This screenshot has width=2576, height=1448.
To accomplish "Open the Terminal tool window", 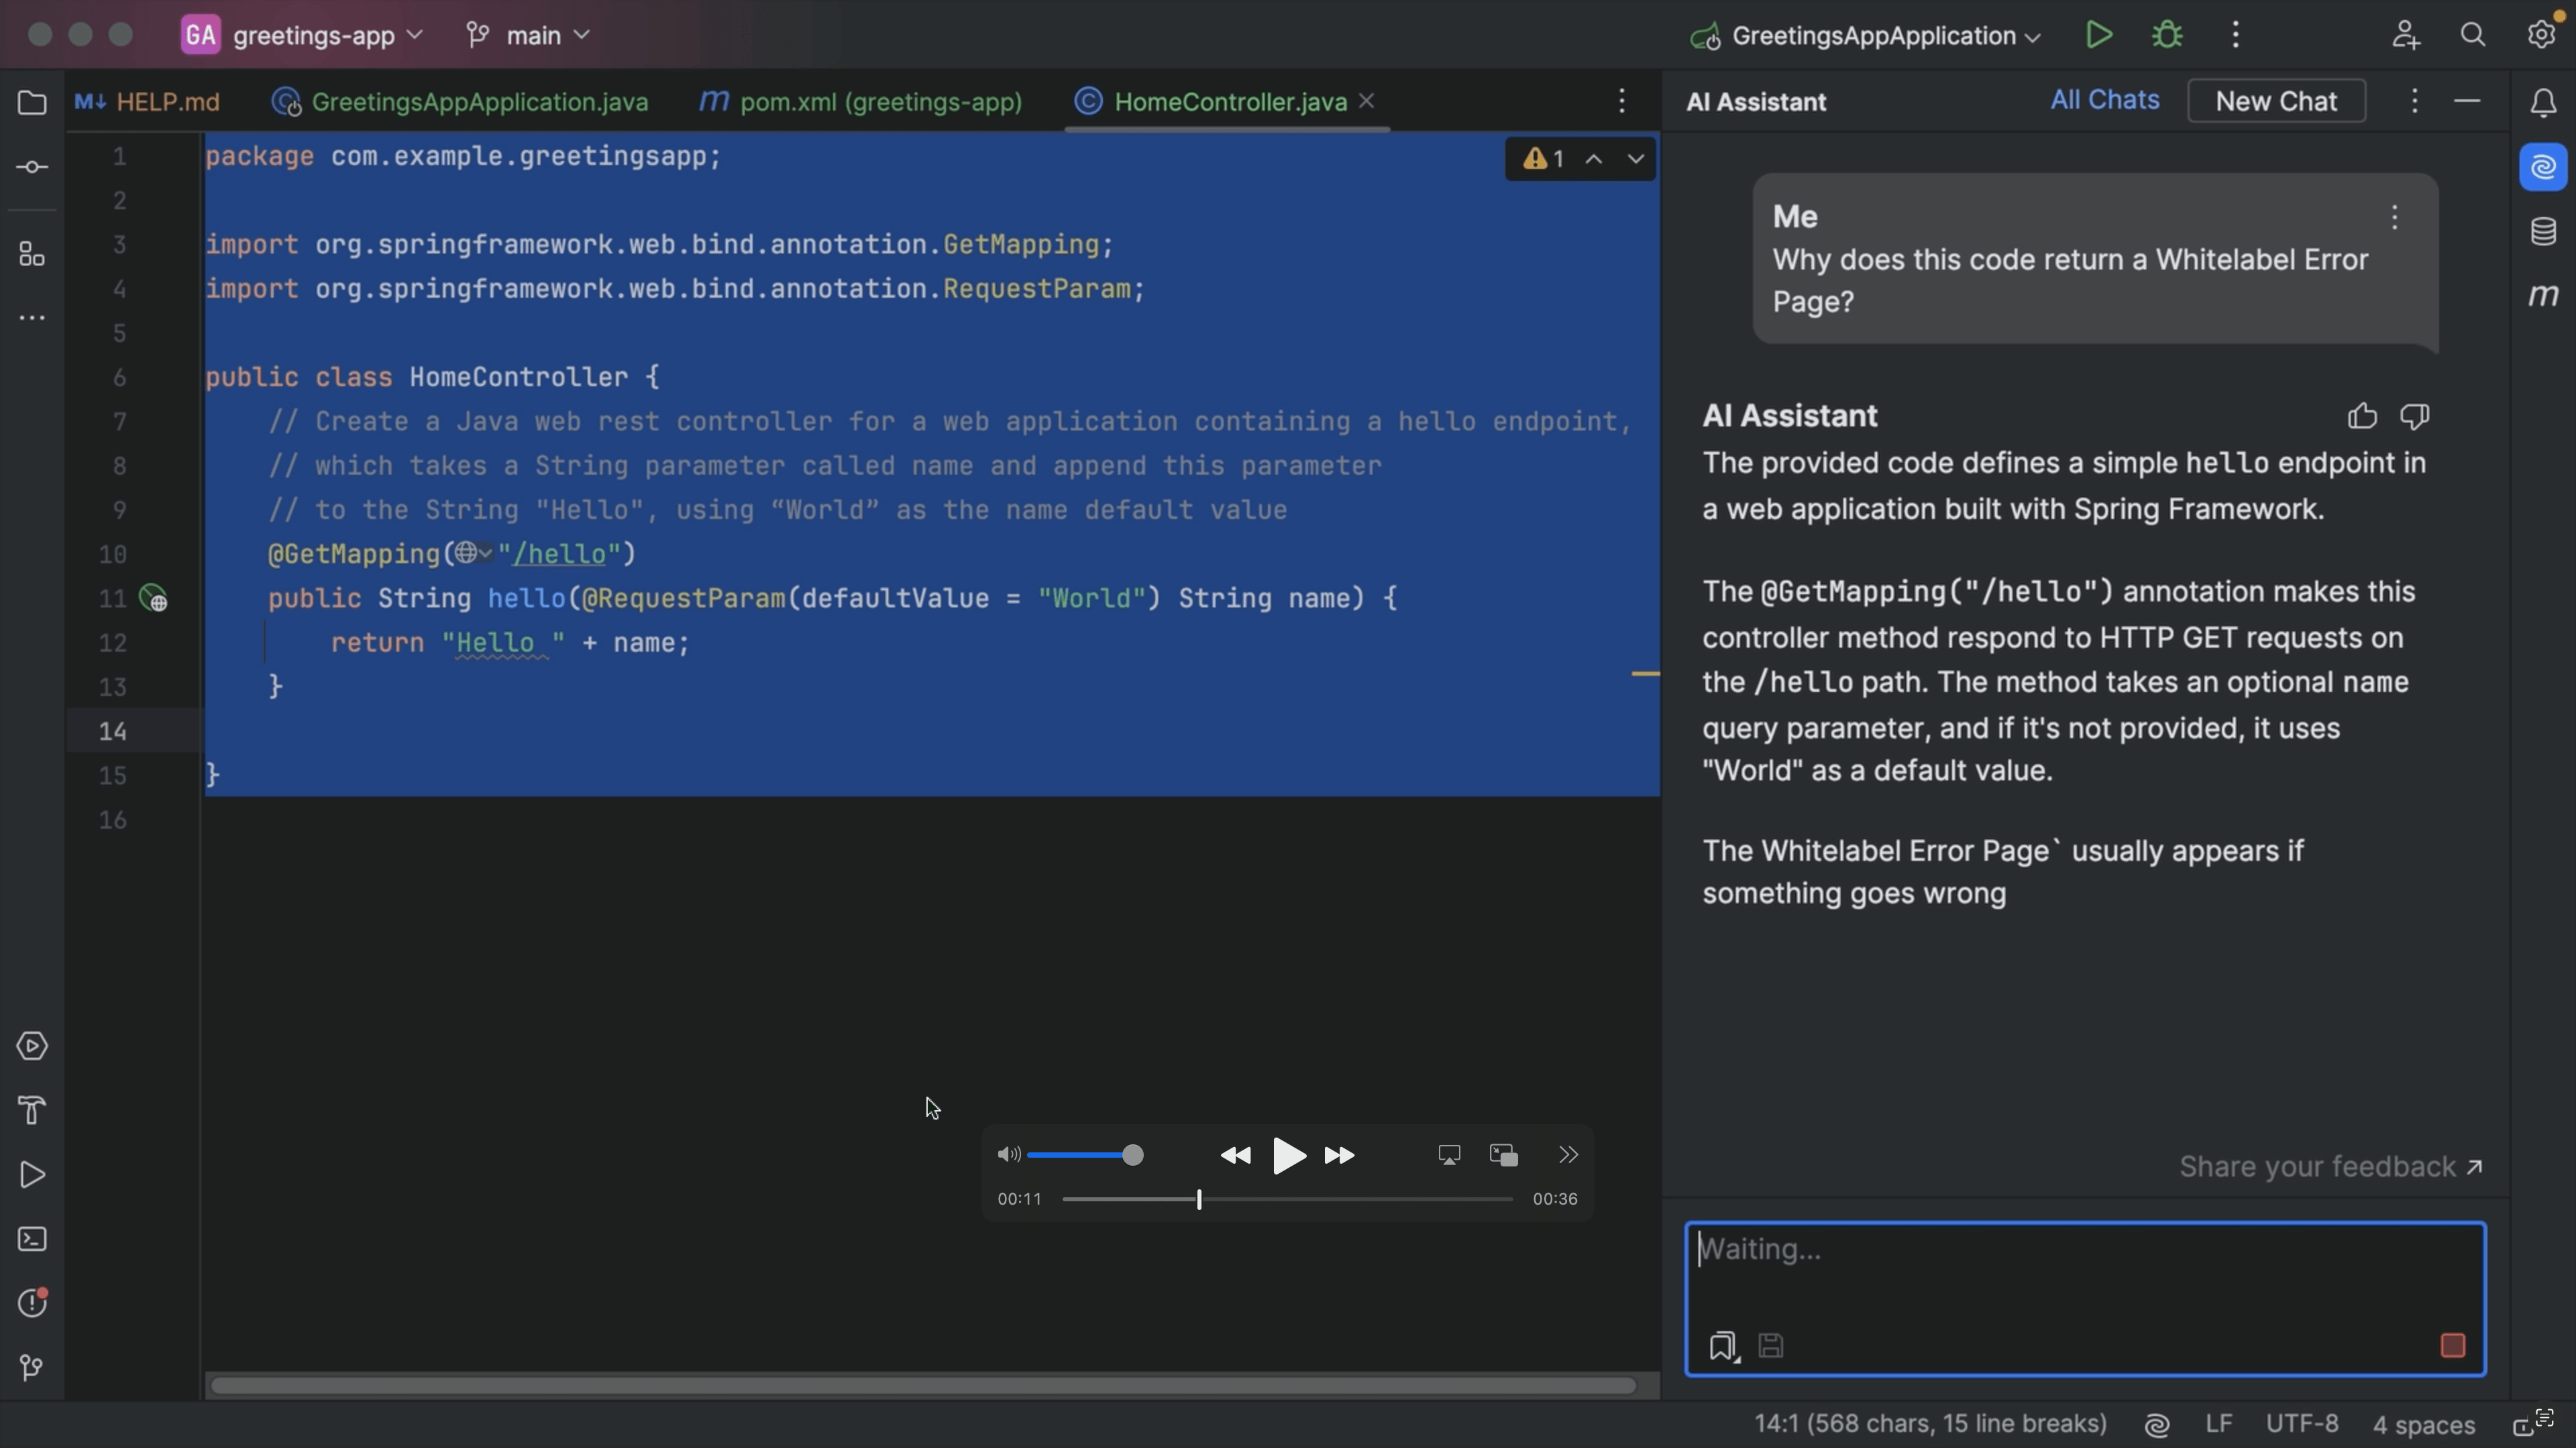I will click(x=31, y=1239).
